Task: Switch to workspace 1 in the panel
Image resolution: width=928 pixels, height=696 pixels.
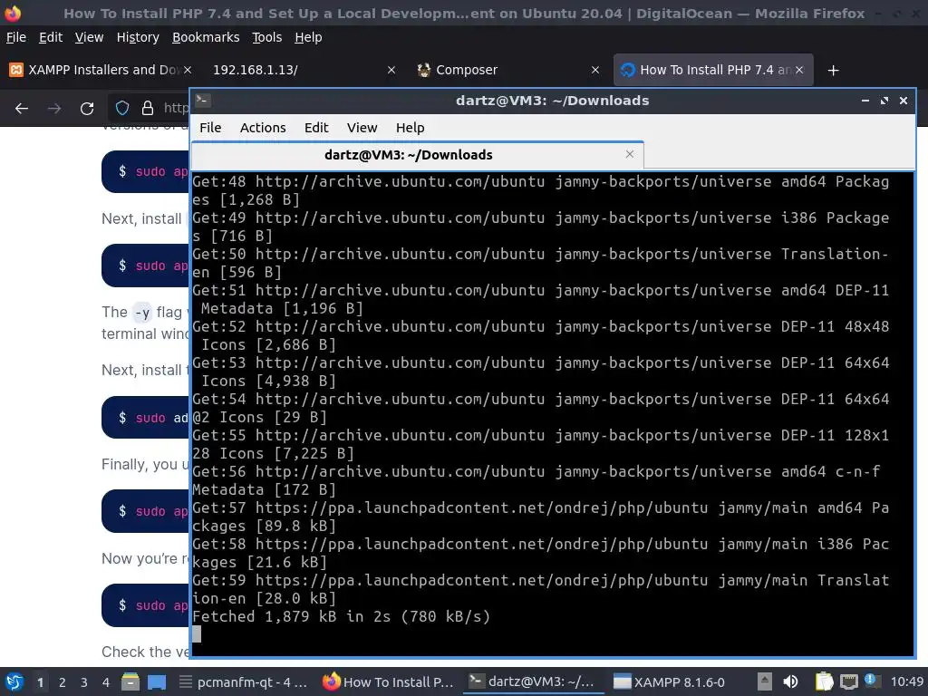Action: [40, 682]
